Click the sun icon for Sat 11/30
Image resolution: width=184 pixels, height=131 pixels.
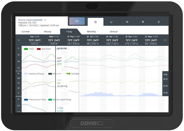[107, 37]
